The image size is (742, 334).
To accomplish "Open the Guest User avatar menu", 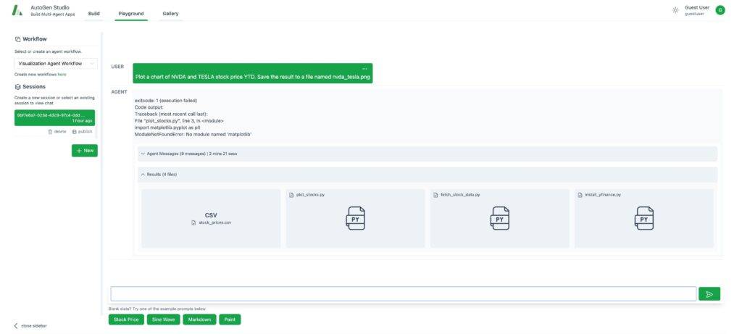I will pyautogui.click(x=720, y=10).
